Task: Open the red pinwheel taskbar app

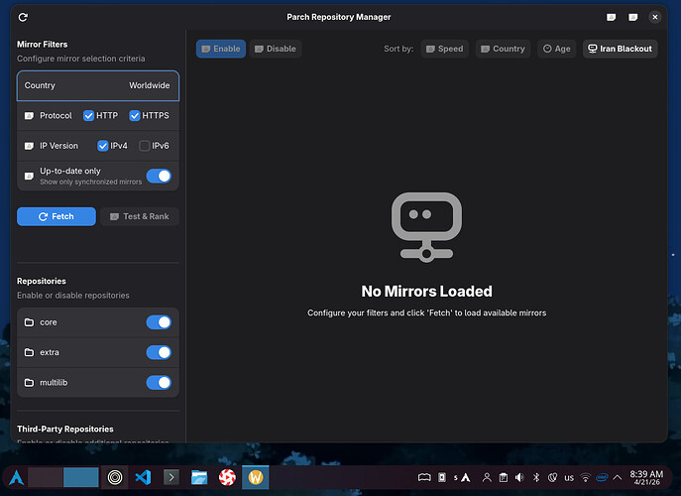Action: point(227,477)
